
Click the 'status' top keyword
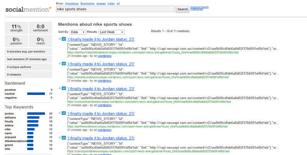coord(9,125)
